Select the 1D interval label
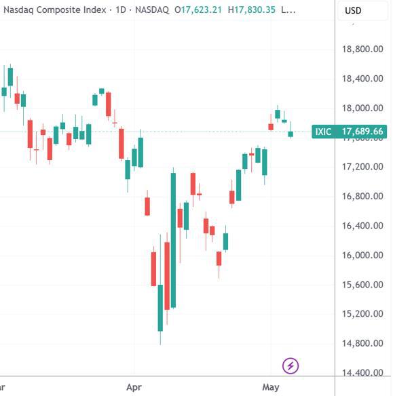 (x=121, y=10)
